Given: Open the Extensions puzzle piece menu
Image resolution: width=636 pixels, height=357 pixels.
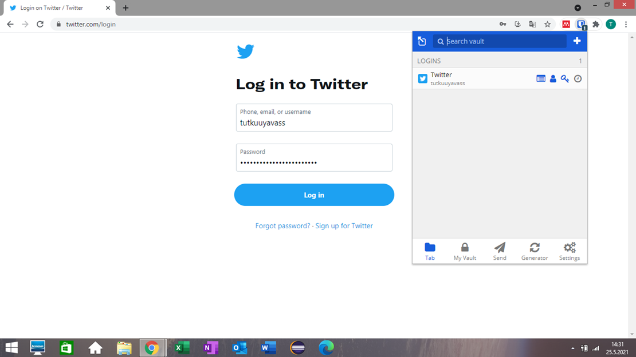Looking at the screenshot, I should [x=596, y=24].
